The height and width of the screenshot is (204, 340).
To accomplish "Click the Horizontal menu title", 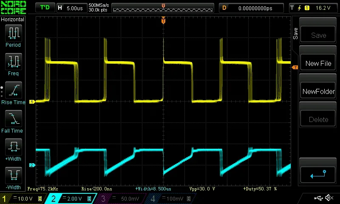I will 13,19.
